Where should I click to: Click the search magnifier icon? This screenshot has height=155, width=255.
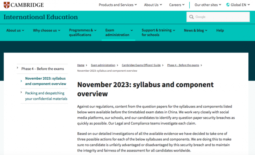point(192,17)
